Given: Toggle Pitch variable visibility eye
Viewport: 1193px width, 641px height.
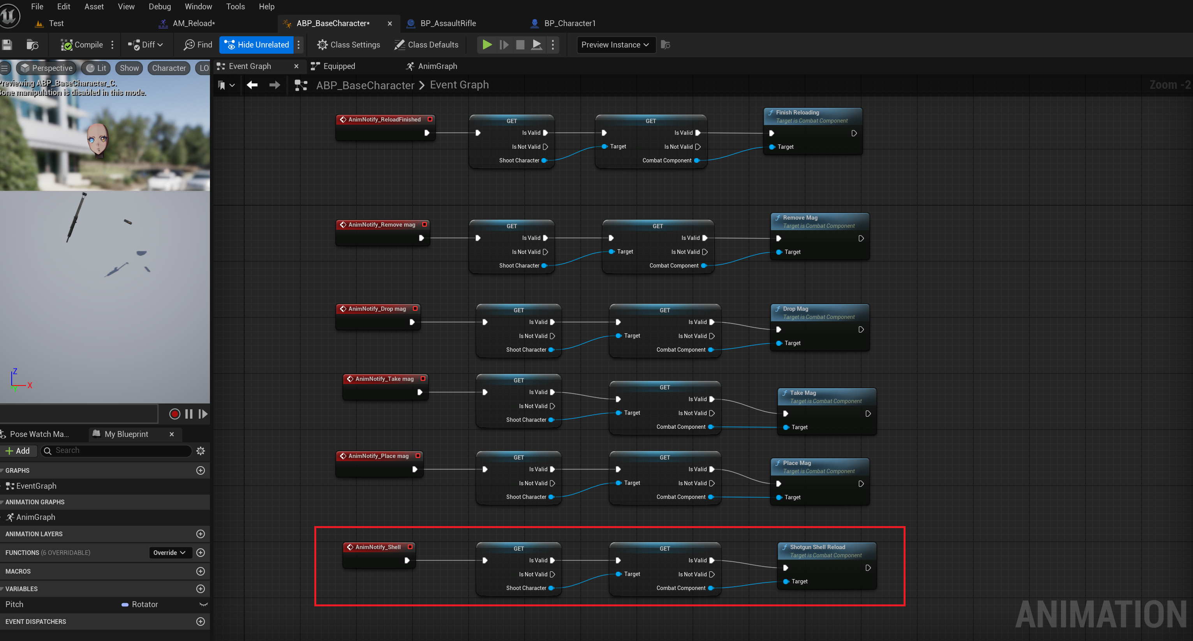Looking at the screenshot, I should pyautogui.click(x=203, y=604).
